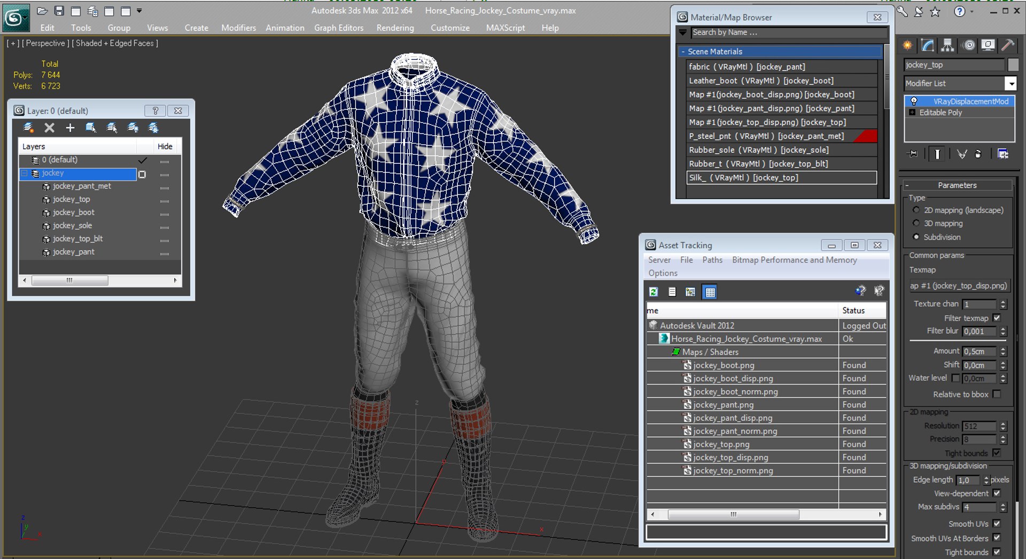Click Add Selected Objects plus icon
The height and width of the screenshot is (559, 1026).
[70, 128]
